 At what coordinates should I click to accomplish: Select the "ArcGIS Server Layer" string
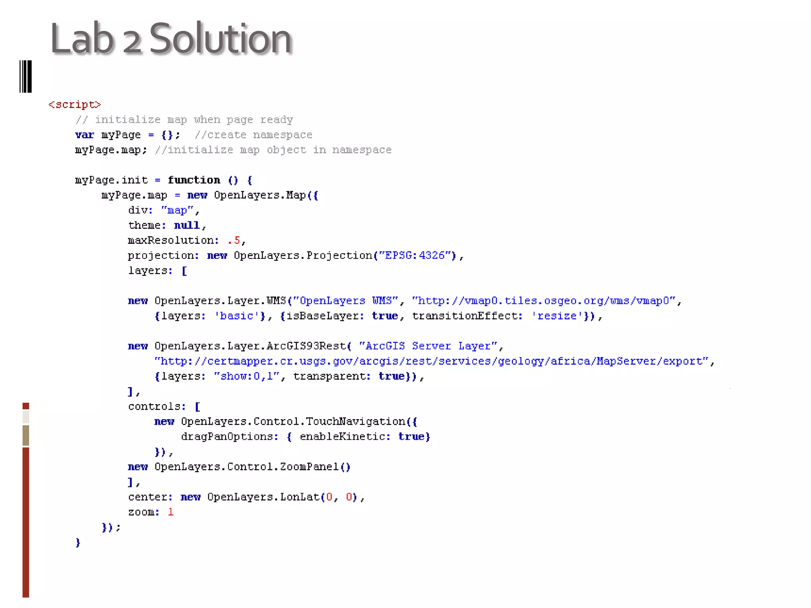click(x=428, y=346)
